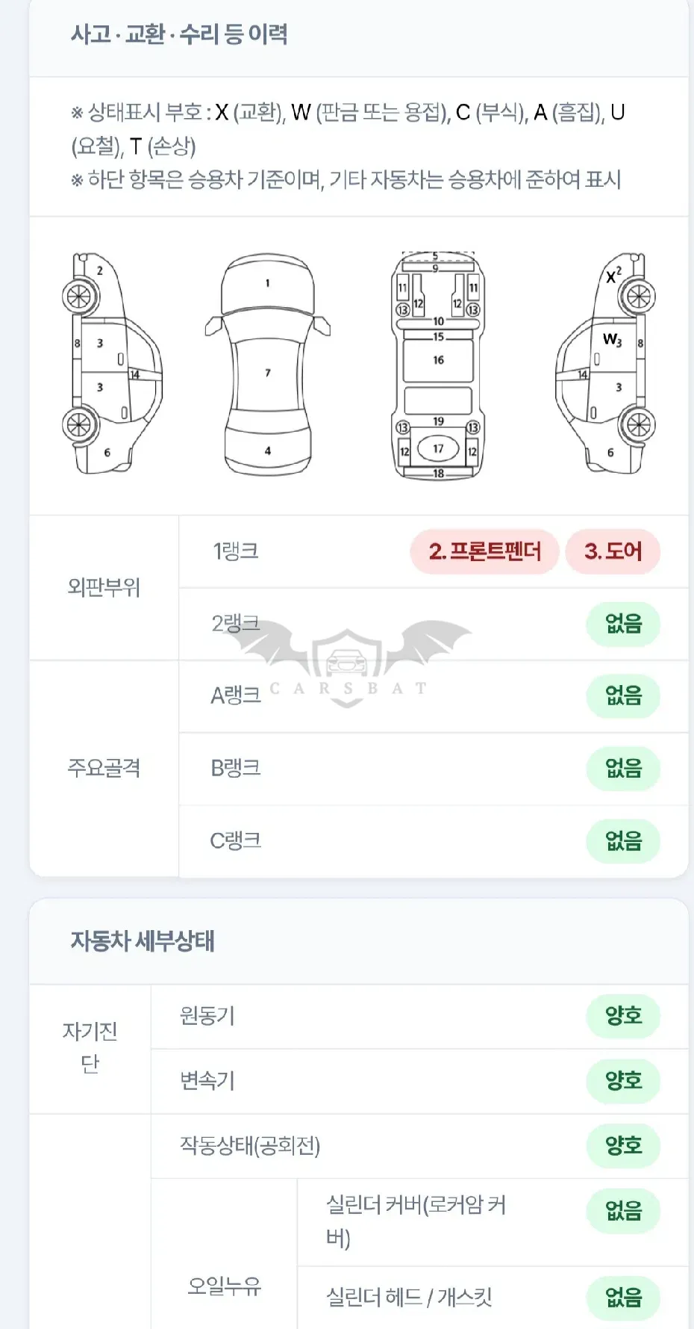694x1329 pixels.
Task: Select spare tire area 17 on underbody diagram
Action: pyautogui.click(x=438, y=448)
